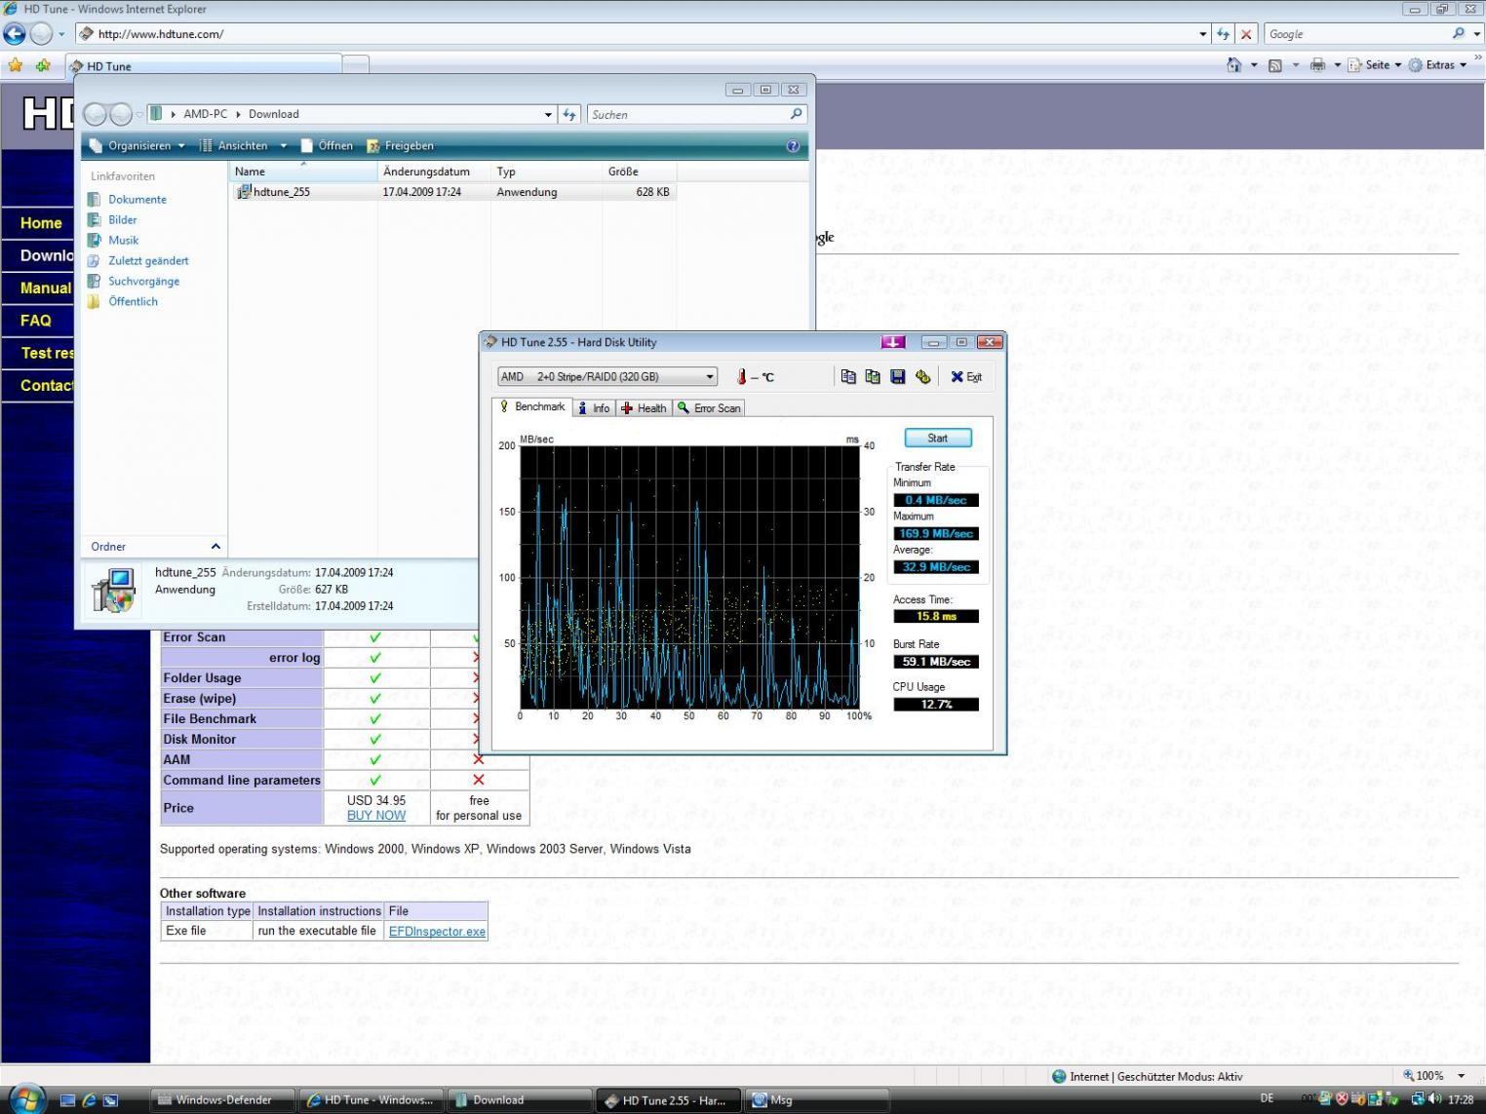Click the BUY NOW link
This screenshot has height=1114, width=1486.
[376, 816]
